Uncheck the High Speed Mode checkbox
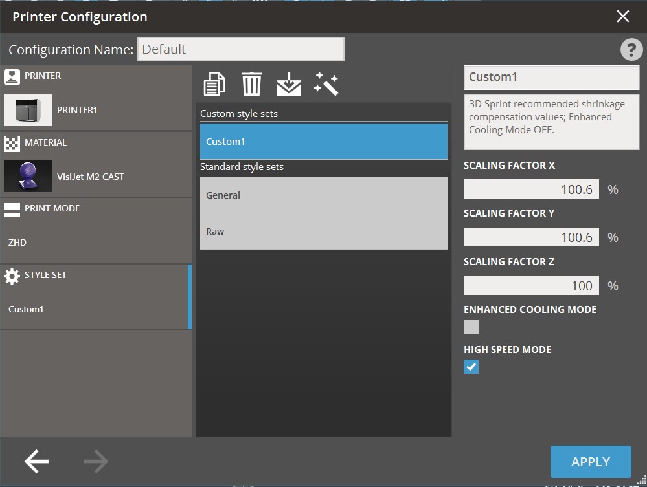This screenshot has height=487, width=647. [x=471, y=367]
